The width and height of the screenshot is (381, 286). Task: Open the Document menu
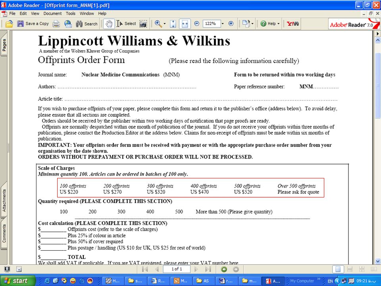coord(52,14)
